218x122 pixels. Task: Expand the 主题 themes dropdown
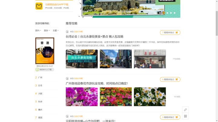coord(56,30)
